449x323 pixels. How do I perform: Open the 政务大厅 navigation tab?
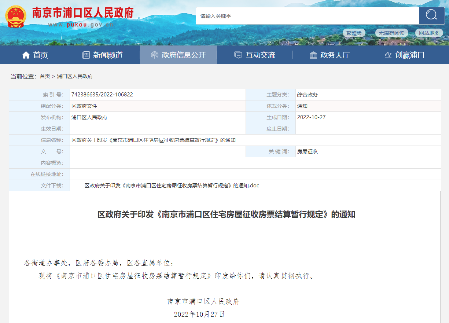tap(335, 55)
